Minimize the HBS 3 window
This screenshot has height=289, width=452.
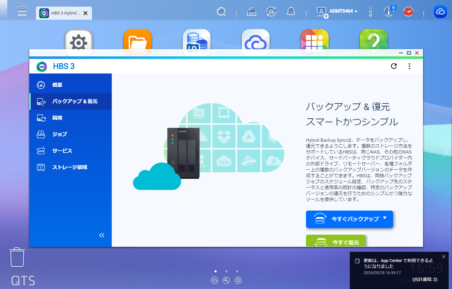click(x=401, y=53)
